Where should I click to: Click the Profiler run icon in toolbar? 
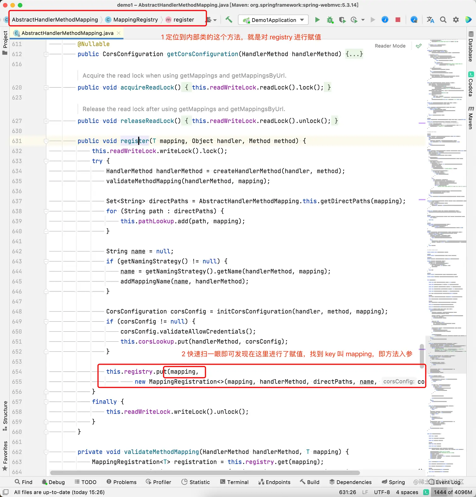[354, 20]
